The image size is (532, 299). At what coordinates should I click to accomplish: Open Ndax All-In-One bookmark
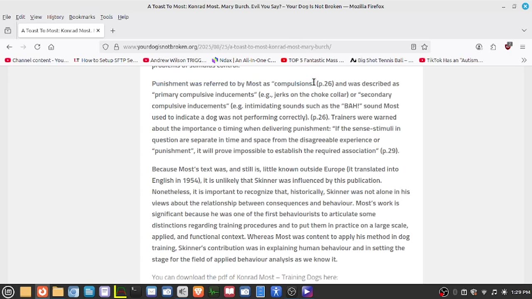pyautogui.click(x=244, y=60)
